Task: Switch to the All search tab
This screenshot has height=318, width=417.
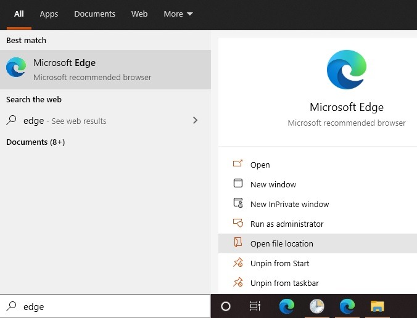Action: [x=19, y=14]
